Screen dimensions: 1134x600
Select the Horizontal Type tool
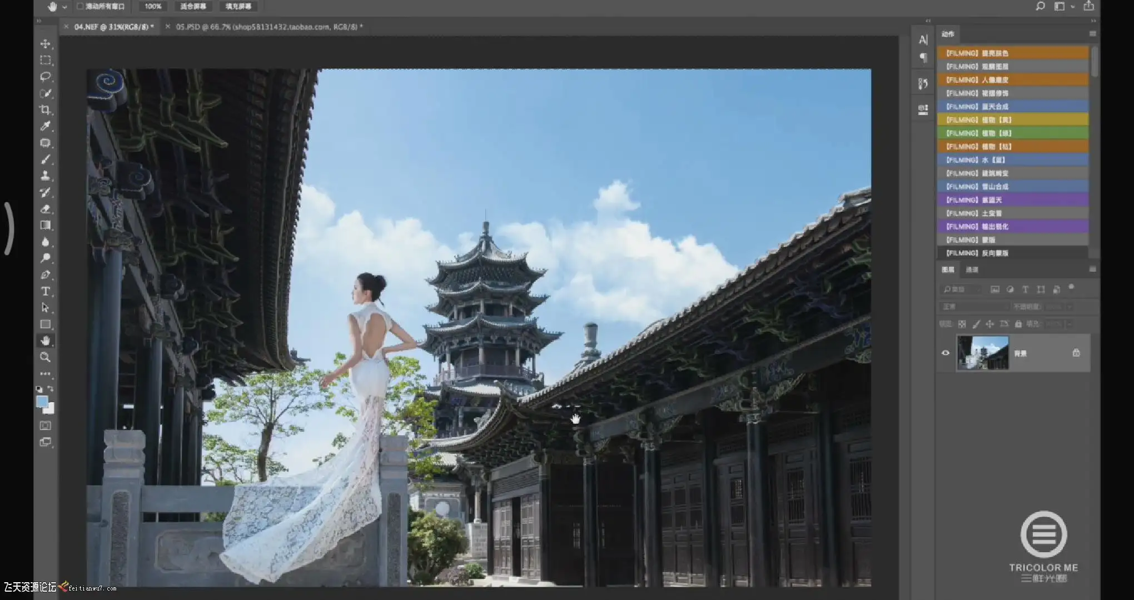[x=46, y=291]
